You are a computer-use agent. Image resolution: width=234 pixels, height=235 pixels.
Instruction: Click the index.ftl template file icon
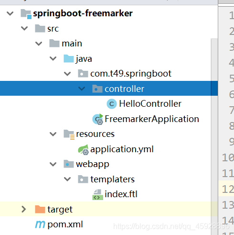[97, 194]
